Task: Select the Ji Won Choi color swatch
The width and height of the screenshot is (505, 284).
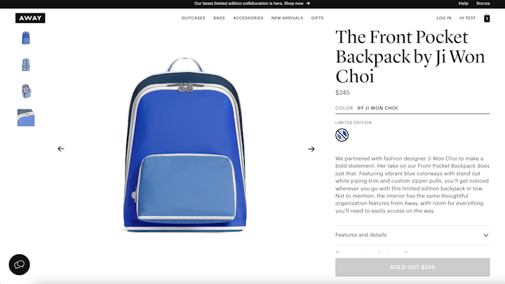Action: (342, 135)
